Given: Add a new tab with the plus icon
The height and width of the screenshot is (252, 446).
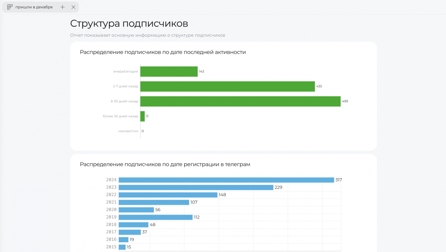Looking at the screenshot, I should click(62, 7).
